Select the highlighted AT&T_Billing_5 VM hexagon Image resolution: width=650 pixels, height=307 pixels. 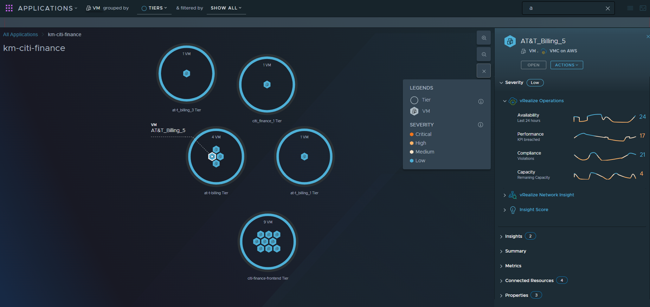[212, 156]
